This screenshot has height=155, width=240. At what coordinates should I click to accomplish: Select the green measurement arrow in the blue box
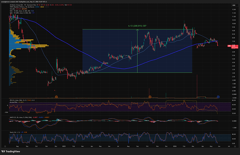(x=137, y=51)
